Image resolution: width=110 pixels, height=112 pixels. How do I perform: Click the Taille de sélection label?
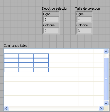point(87,8)
